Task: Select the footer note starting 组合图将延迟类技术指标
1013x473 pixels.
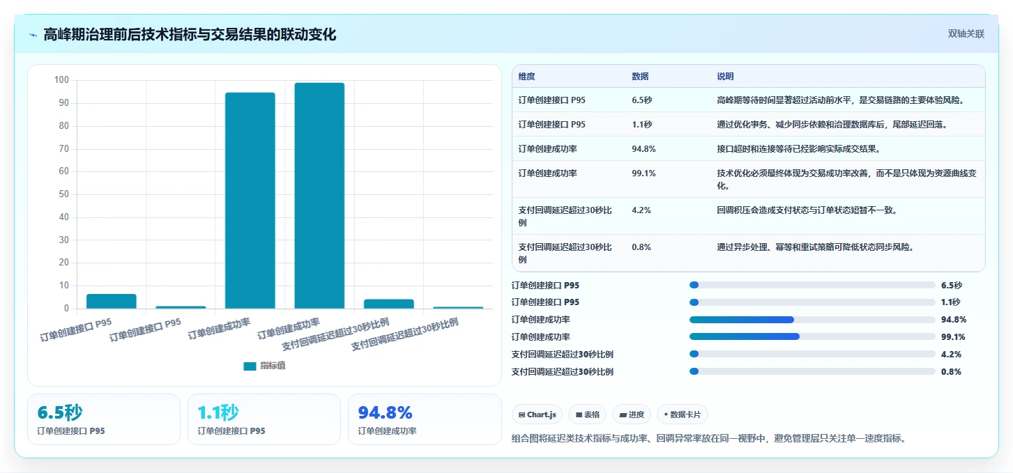Action: coord(708,438)
